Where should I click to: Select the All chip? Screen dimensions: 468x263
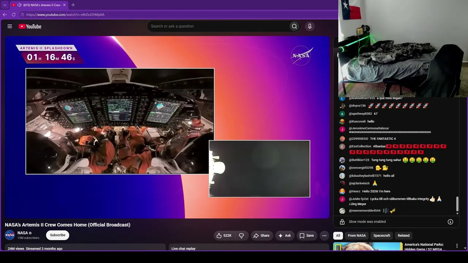point(338,236)
